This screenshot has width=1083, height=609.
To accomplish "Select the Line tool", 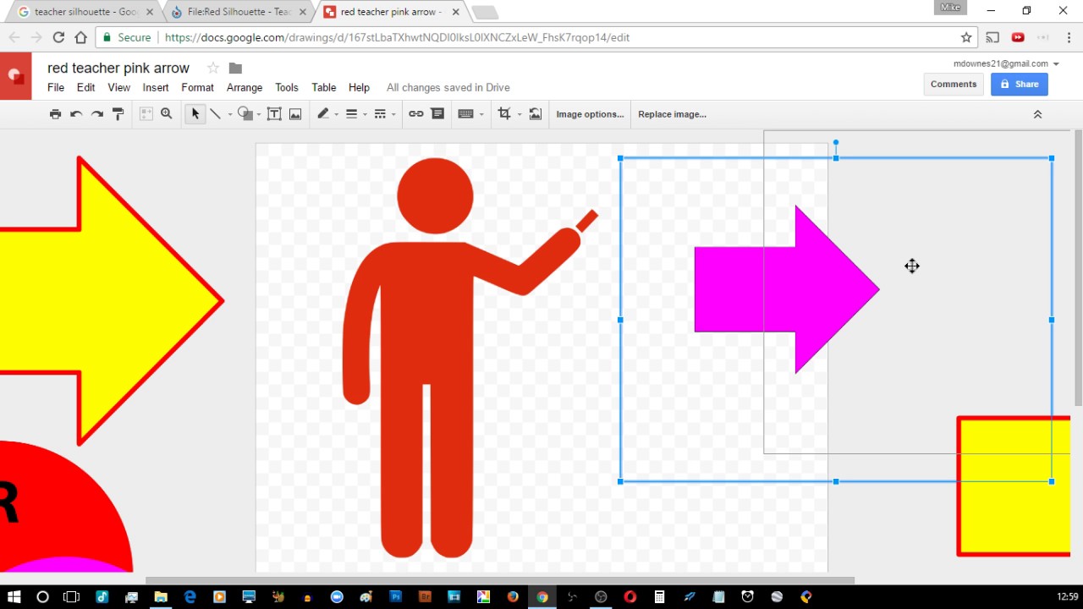I will tap(216, 113).
